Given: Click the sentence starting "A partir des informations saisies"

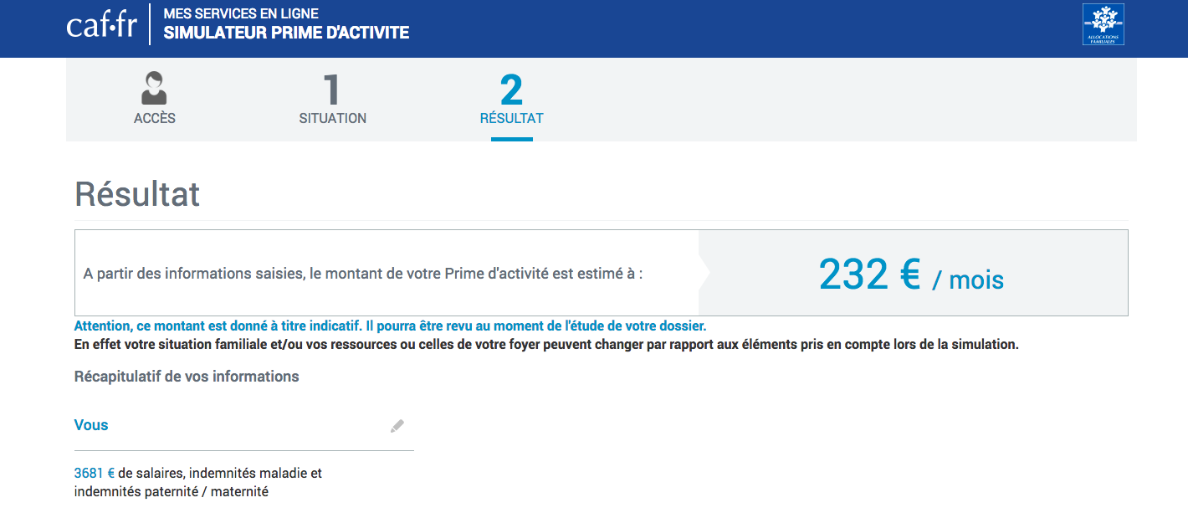Looking at the screenshot, I should pos(363,274).
